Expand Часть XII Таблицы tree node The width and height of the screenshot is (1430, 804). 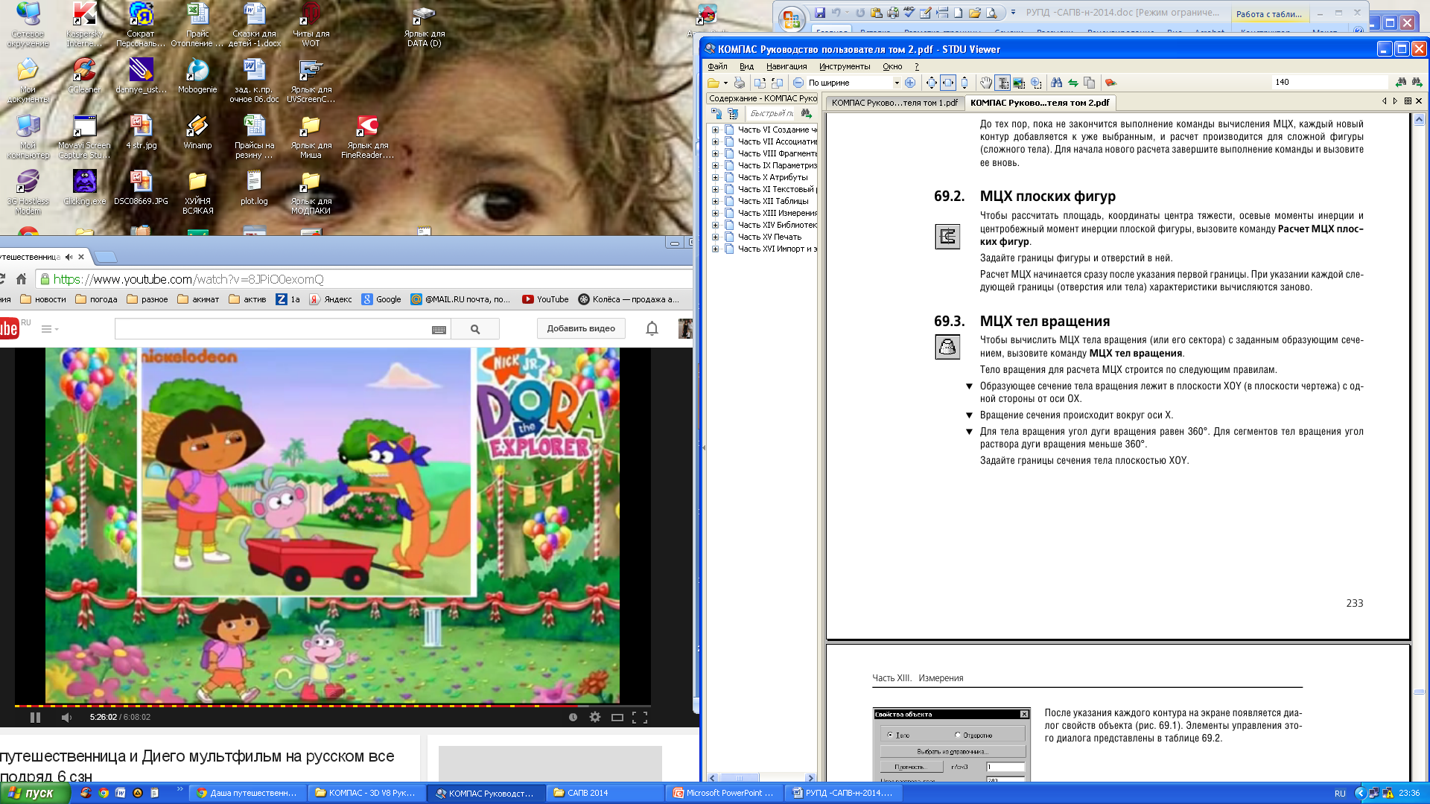[715, 201]
